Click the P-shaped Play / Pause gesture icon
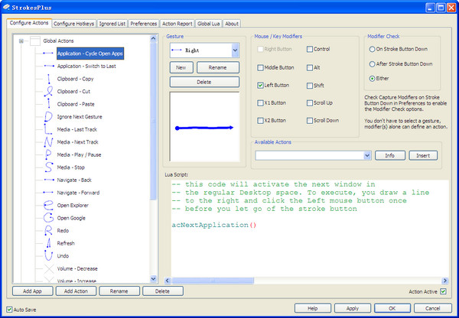 pos(48,154)
